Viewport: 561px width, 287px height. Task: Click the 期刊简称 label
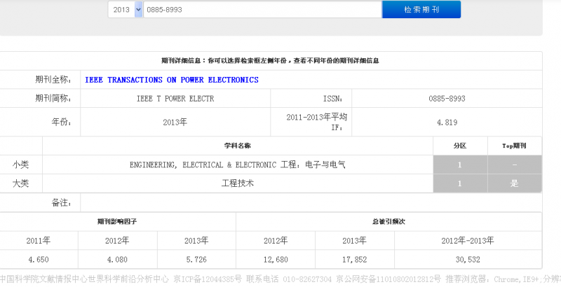tap(53, 99)
